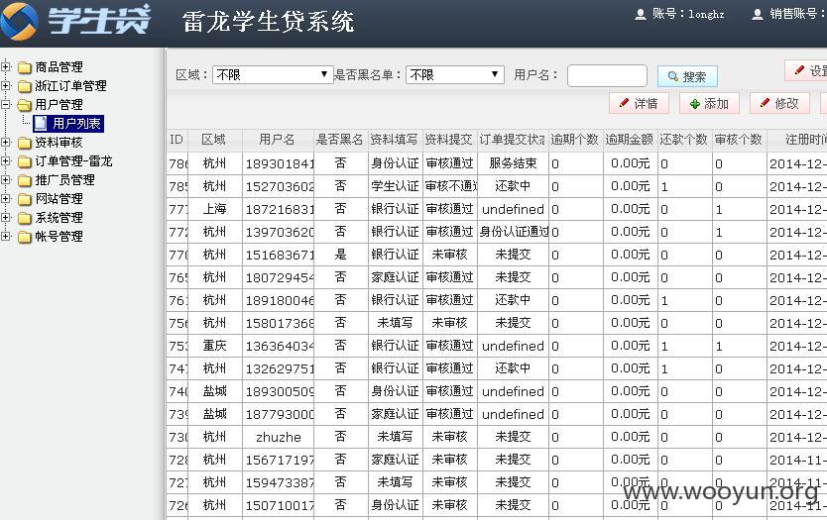Click the 修改 button
Screen dimensions: 827x520
click(779, 103)
